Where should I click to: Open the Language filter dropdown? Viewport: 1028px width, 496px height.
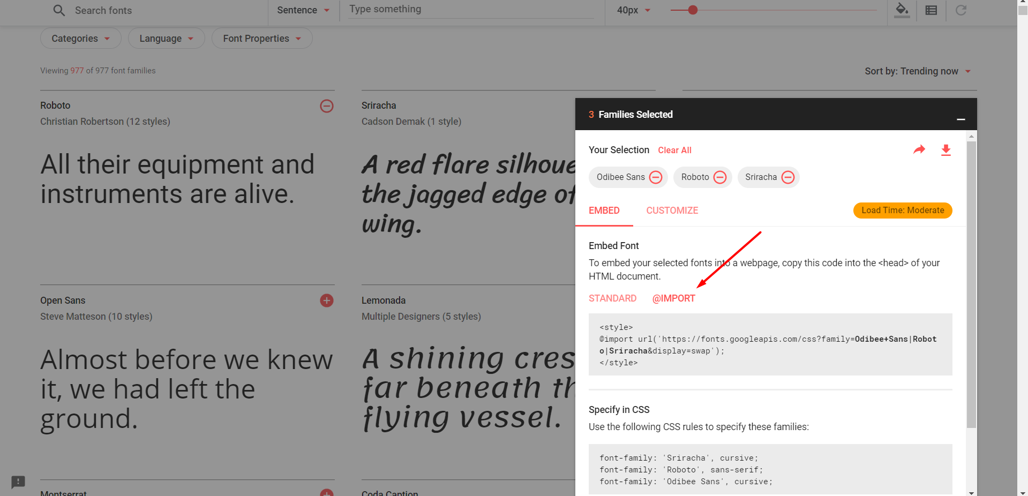166,39
